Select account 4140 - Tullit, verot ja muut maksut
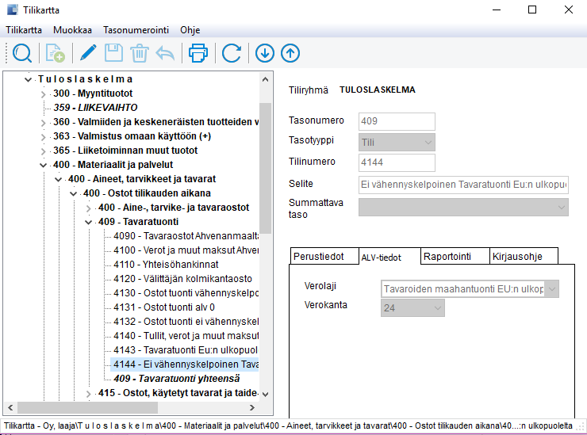Screen dimensions: 587x435 186,335
